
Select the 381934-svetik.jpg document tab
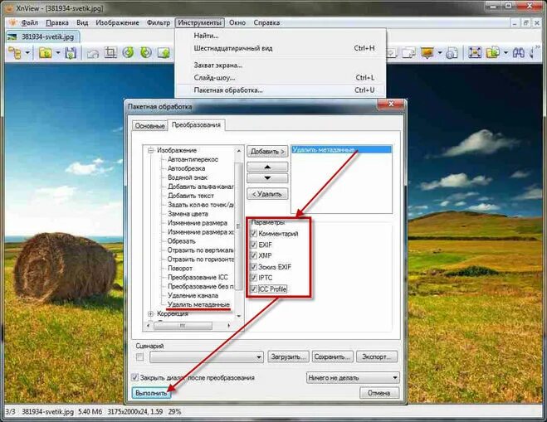pos(43,36)
